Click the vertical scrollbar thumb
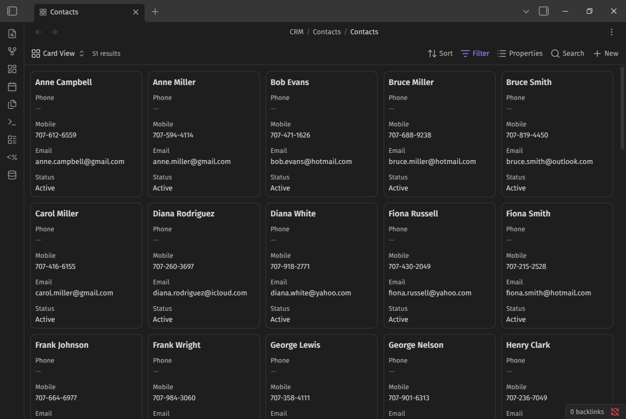The height and width of the screenshot is (419, 626). pos(622,108)
